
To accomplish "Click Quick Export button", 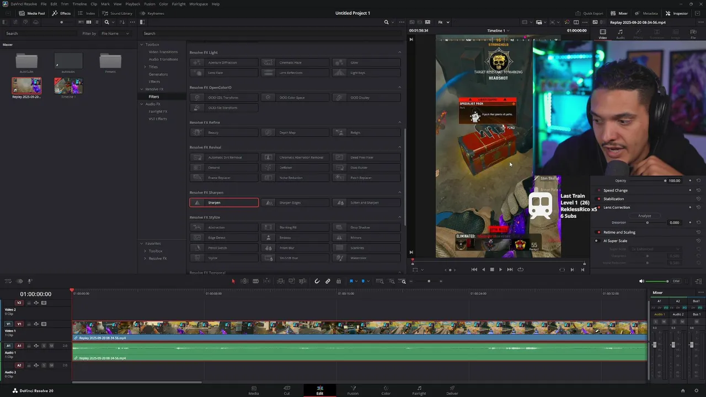I will pos(589,13).
